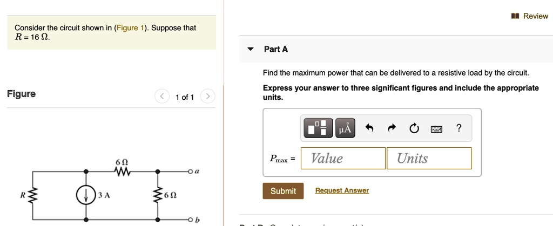Click the Request Answer link
The height and width of the screenshot is (226, 553).
[342, 190]
